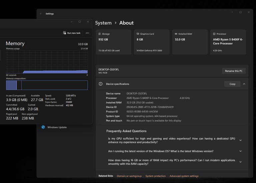
Task: Click the 222 MB Paged pool value
Action: point(12,118)
